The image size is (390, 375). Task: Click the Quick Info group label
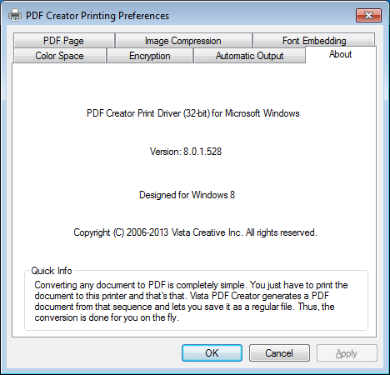(x=52, y=271)
